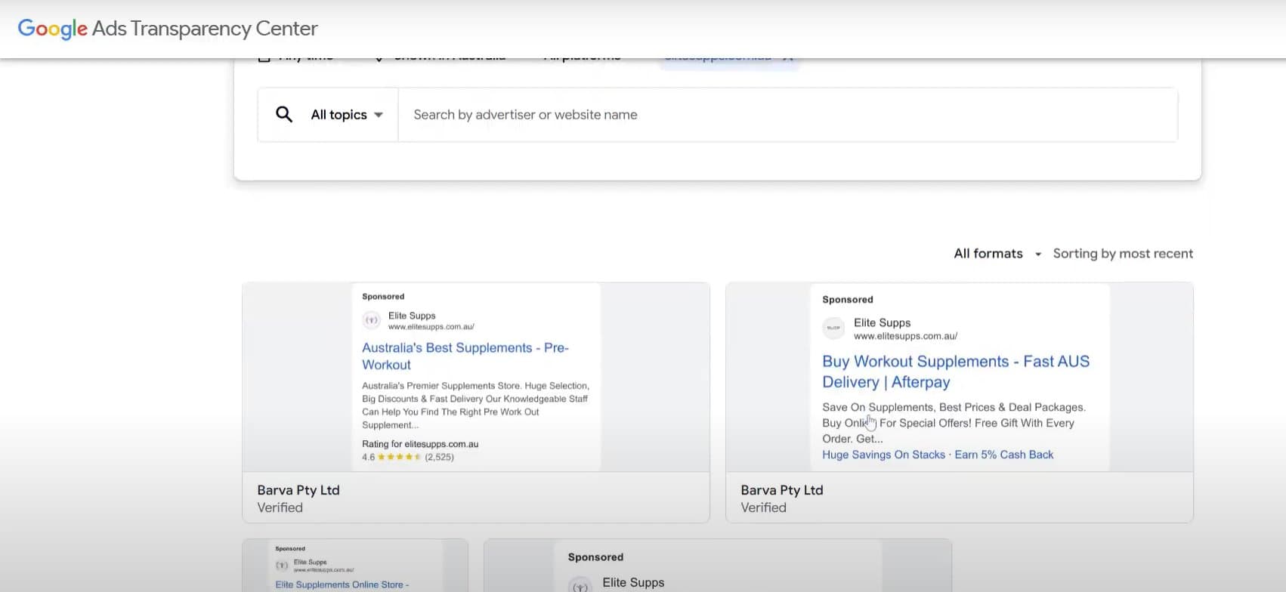1286x592 pixels.
Task: Click the star rating in Pre-Workout ad
Action: (x=399, y=457)
